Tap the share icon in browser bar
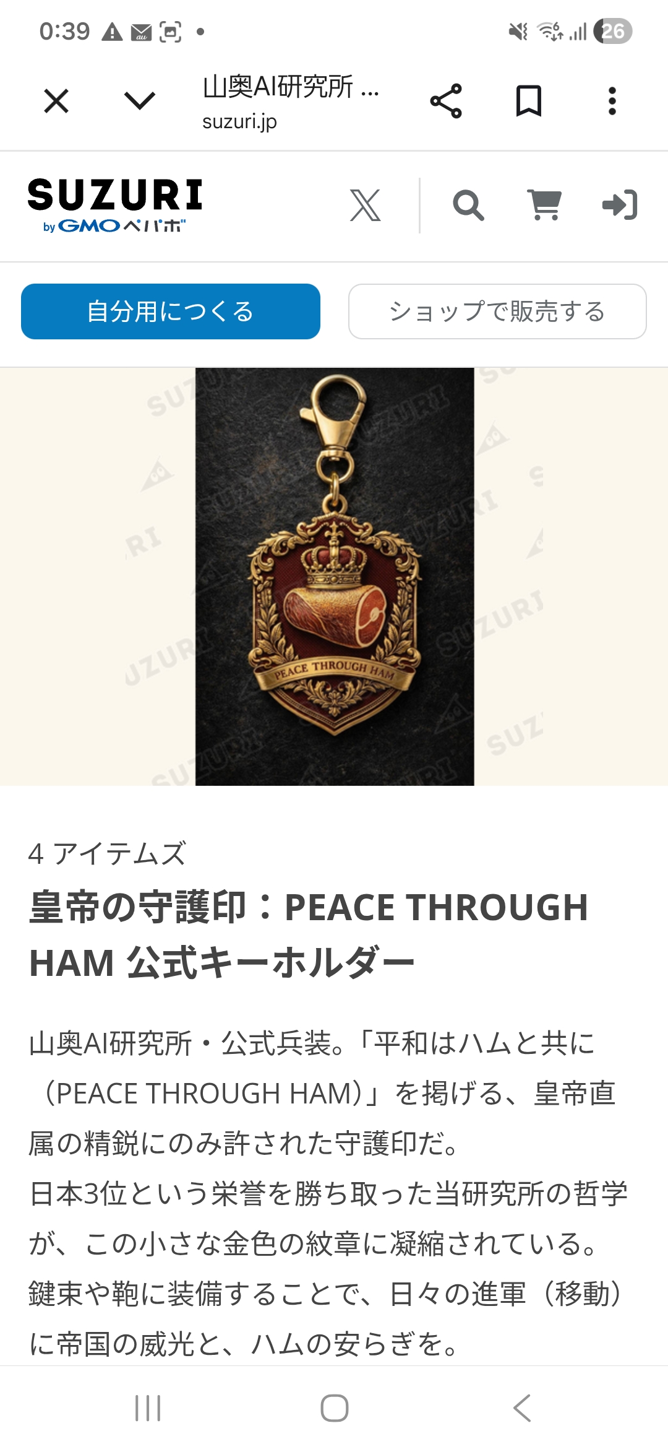Screen dimensions: 668x1449 click(x=446, y=101)
